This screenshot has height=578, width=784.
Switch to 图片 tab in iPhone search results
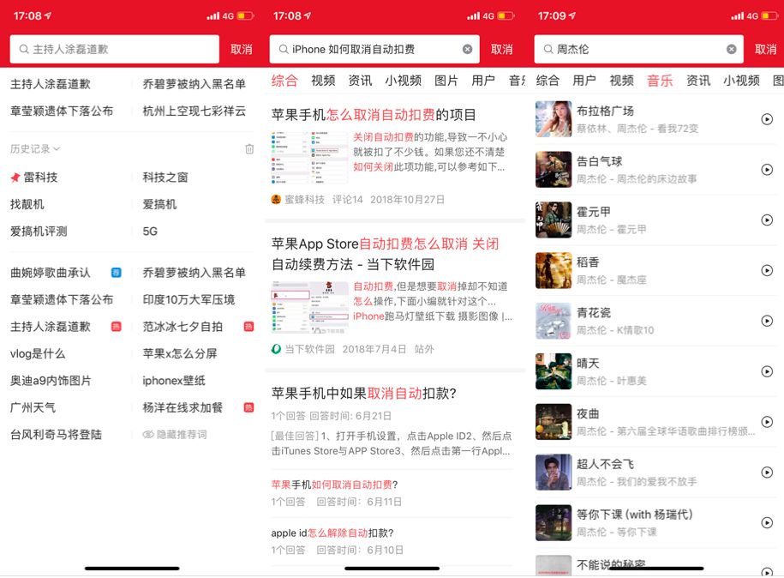(446, 80)
